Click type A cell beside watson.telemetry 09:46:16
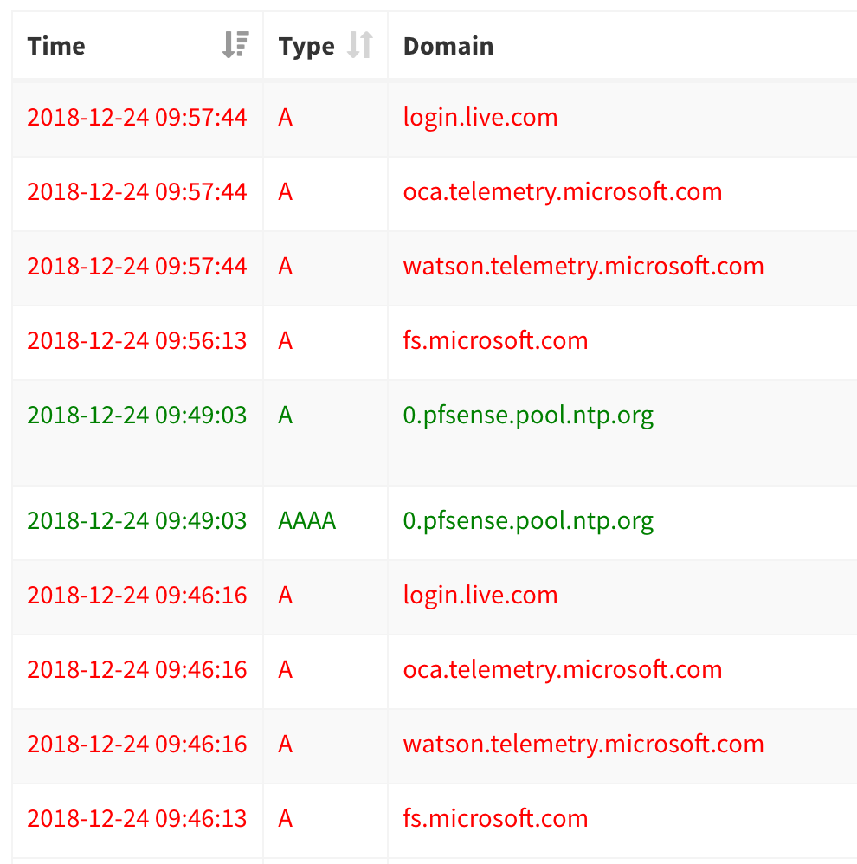Screen dimensions: 857x864 tap(286, 744)
